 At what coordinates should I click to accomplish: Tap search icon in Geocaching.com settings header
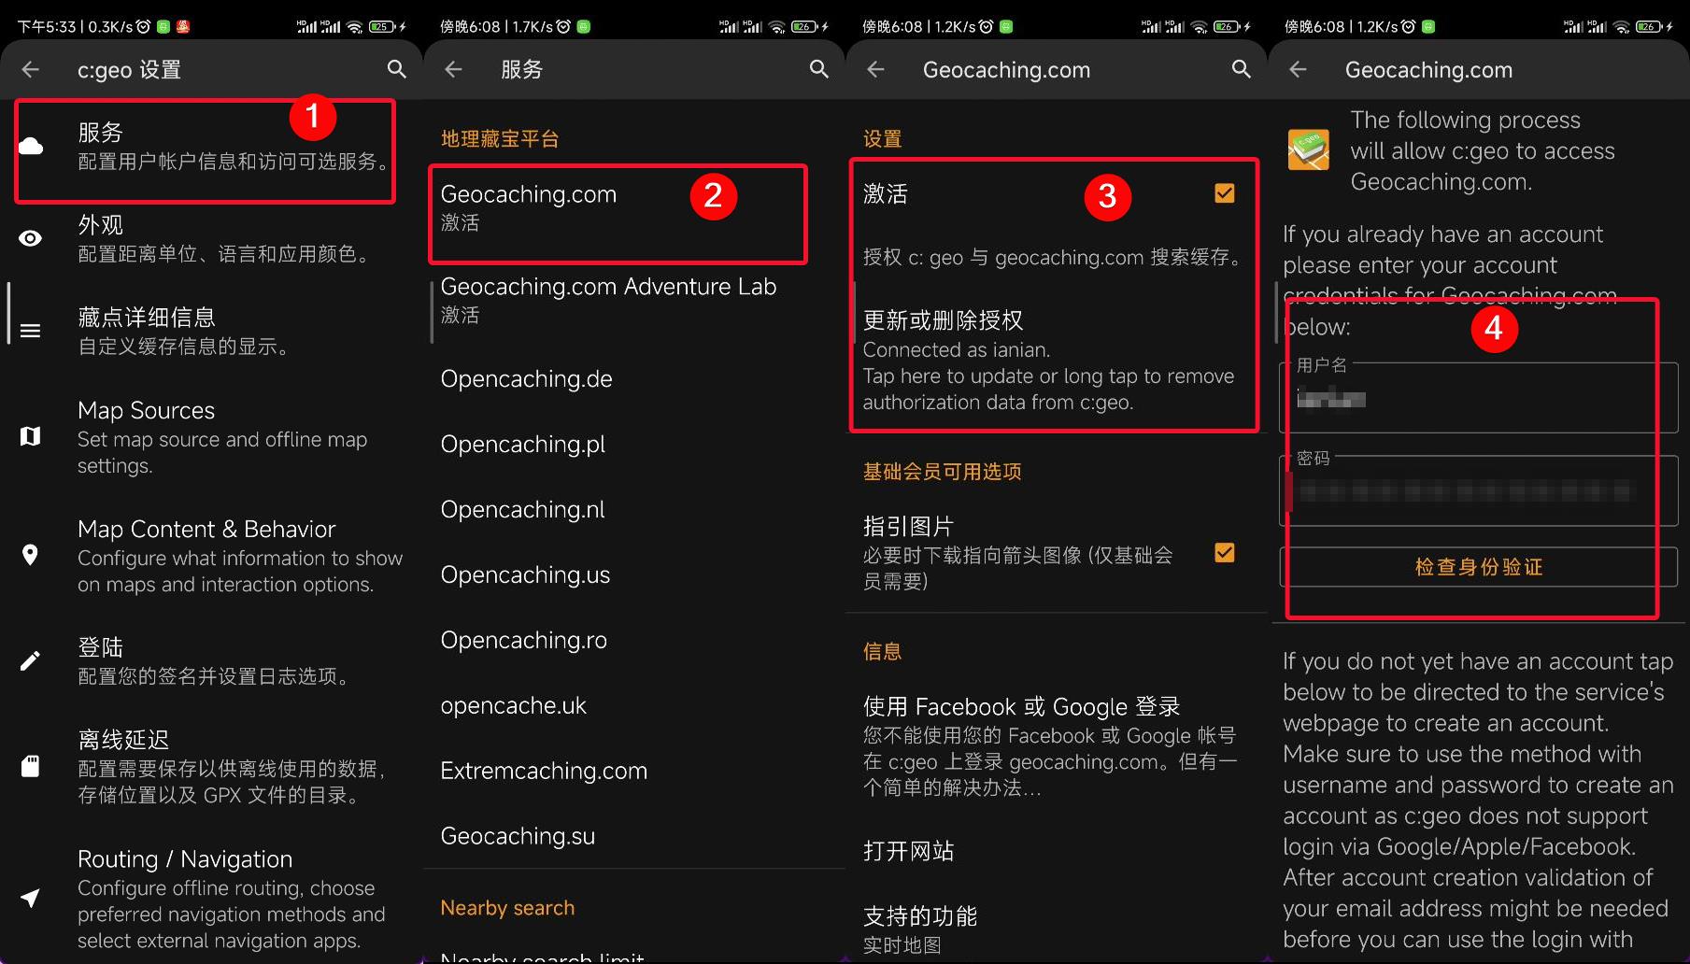pos(1242,69)
